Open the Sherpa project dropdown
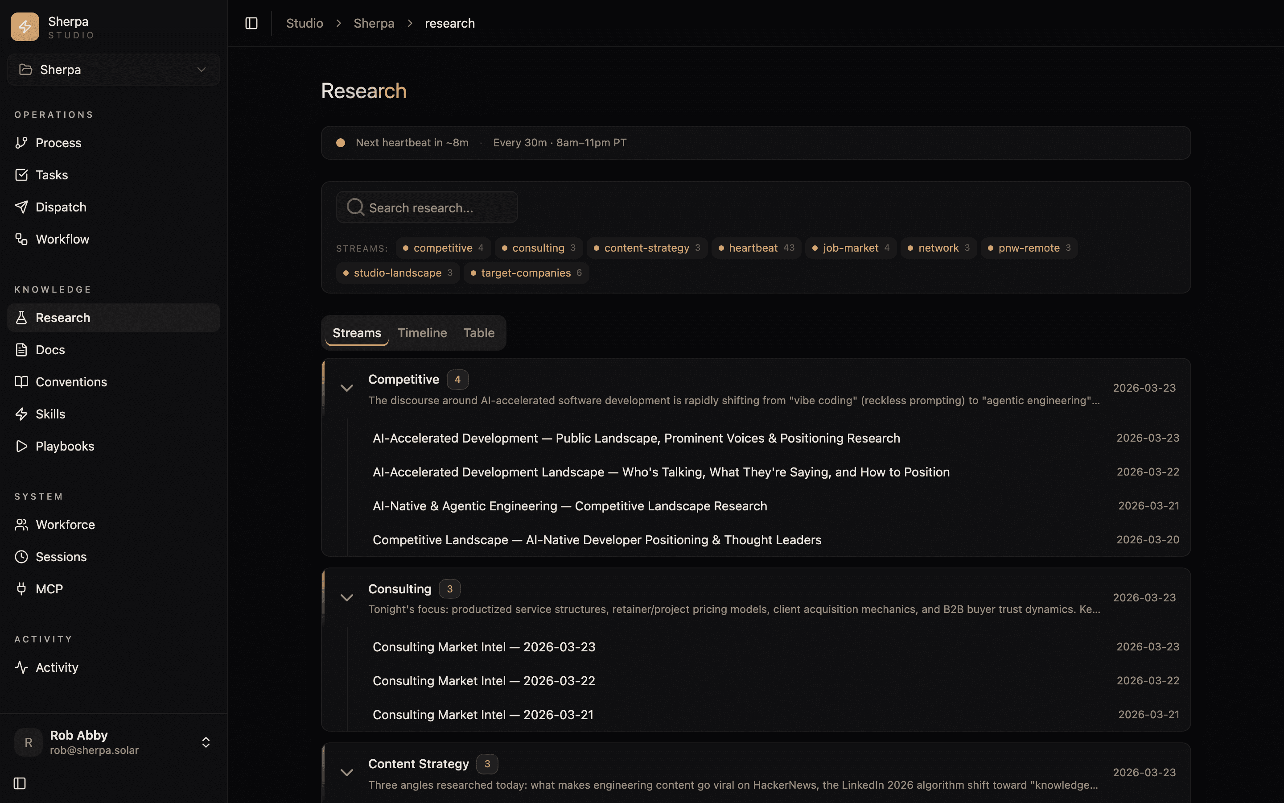The image size is (1284, 803). pos(114,70)
